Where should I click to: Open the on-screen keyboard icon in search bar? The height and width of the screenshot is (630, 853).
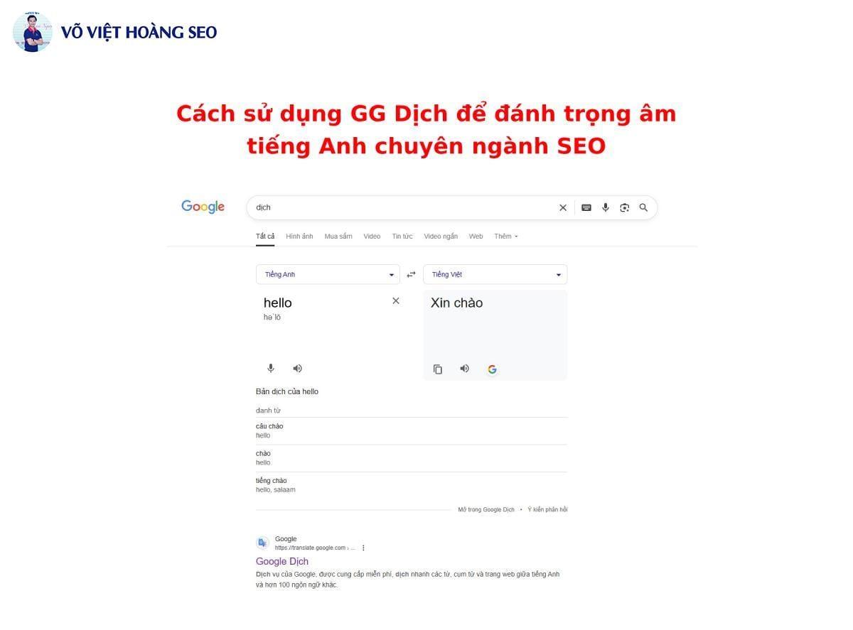click(586, 207)
